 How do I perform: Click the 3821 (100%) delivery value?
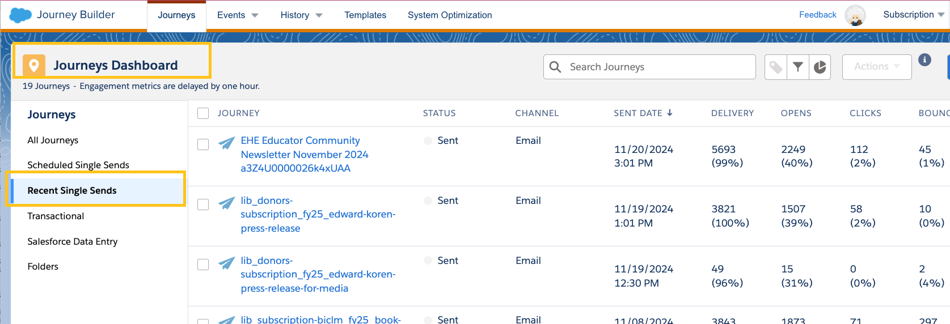coord(731,216)
